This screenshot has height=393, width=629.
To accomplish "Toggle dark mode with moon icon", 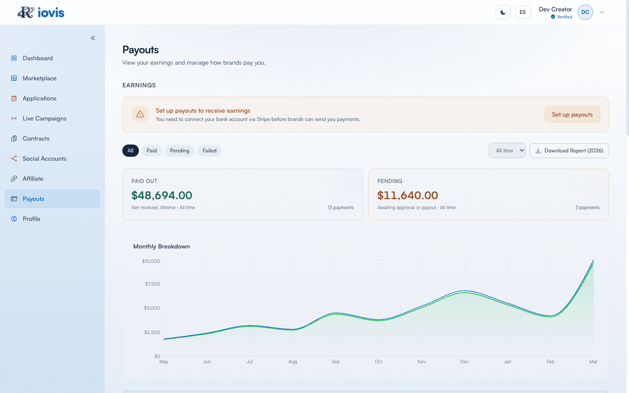I will (x=503, y=12).
